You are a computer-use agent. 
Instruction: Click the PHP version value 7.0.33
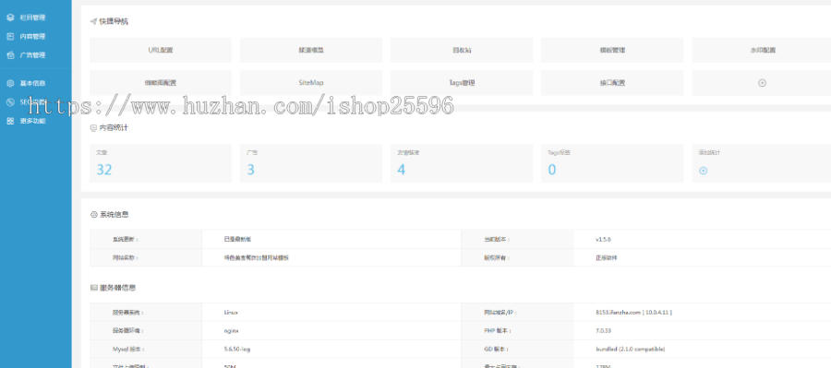604,330
